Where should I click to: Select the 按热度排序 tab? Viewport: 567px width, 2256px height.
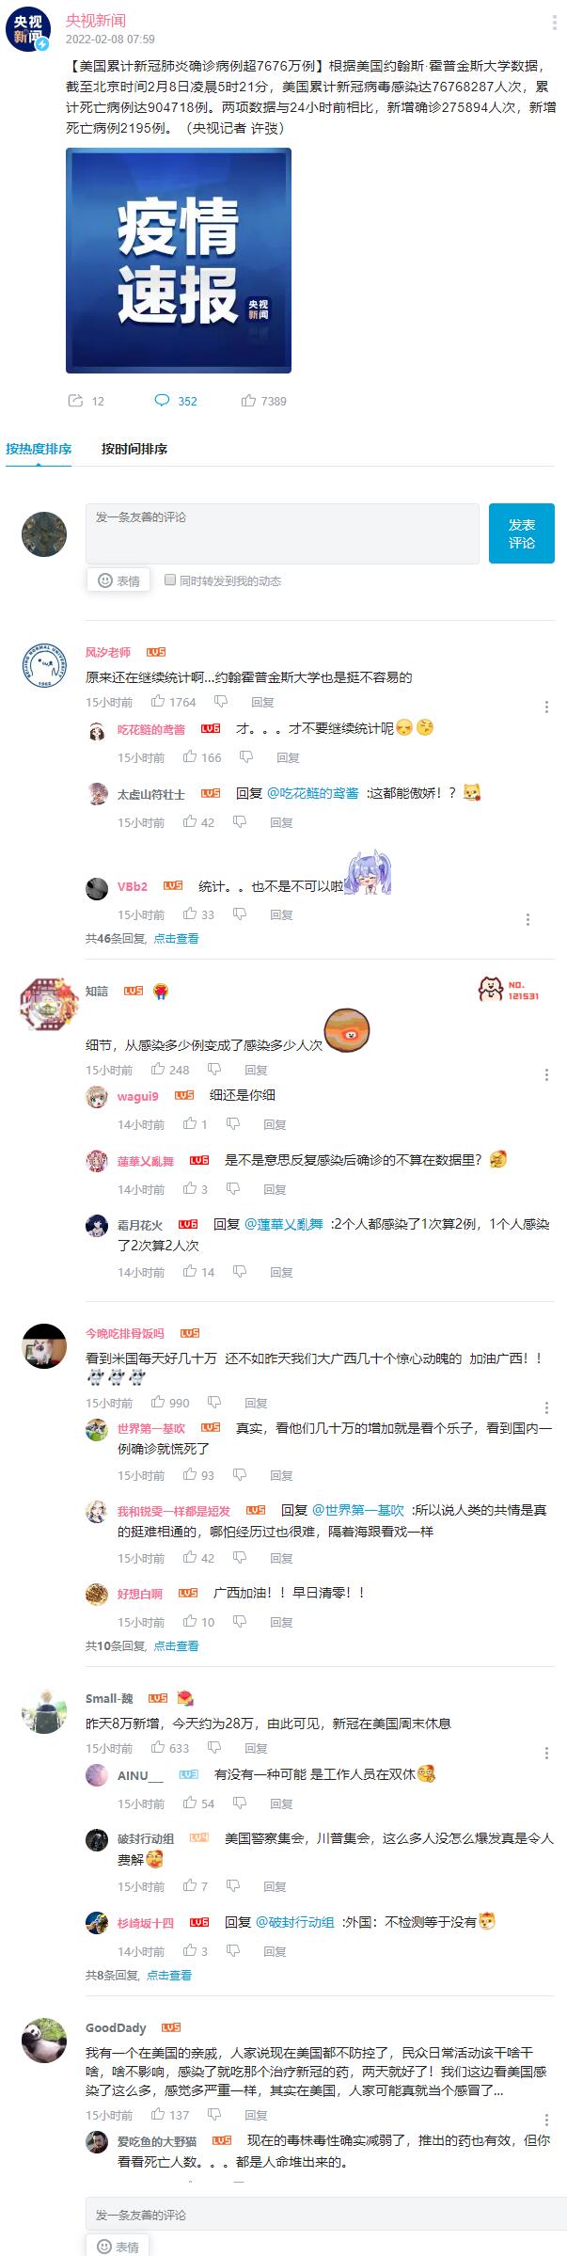pos(39,449)
